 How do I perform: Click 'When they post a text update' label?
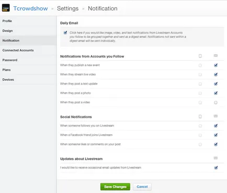pos(79,84)
